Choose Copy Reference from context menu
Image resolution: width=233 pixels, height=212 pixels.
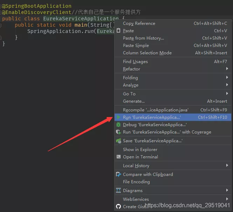tap(173, 23)
